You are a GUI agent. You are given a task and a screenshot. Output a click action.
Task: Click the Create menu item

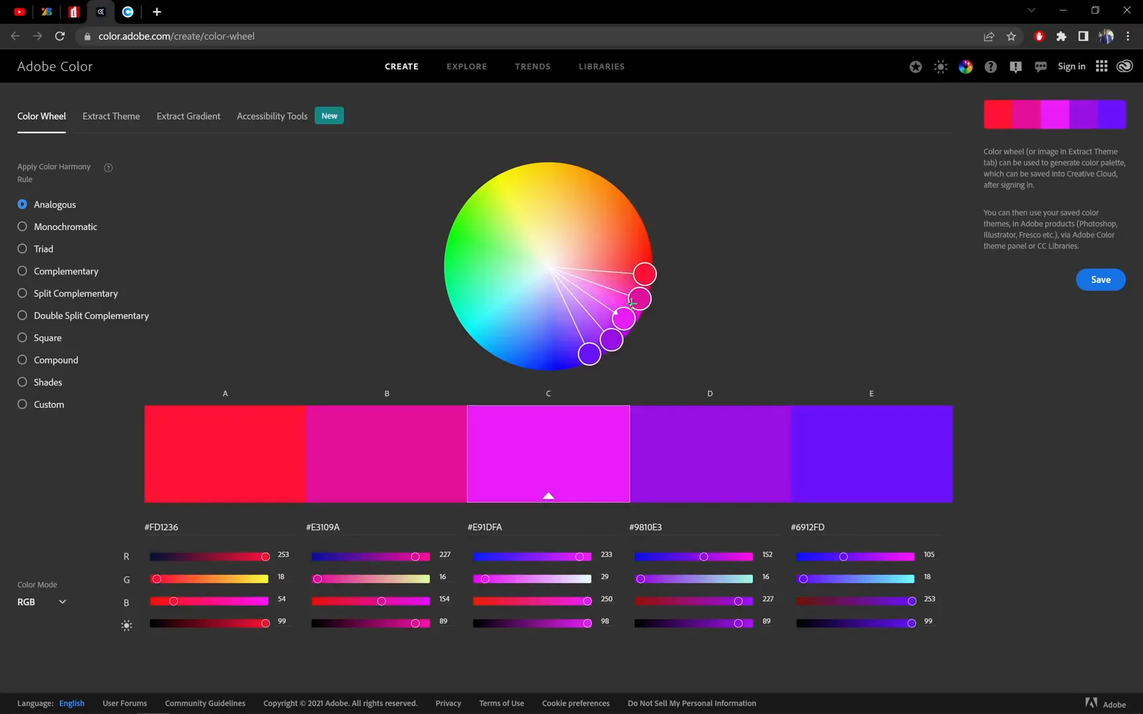tap(402, 67)
